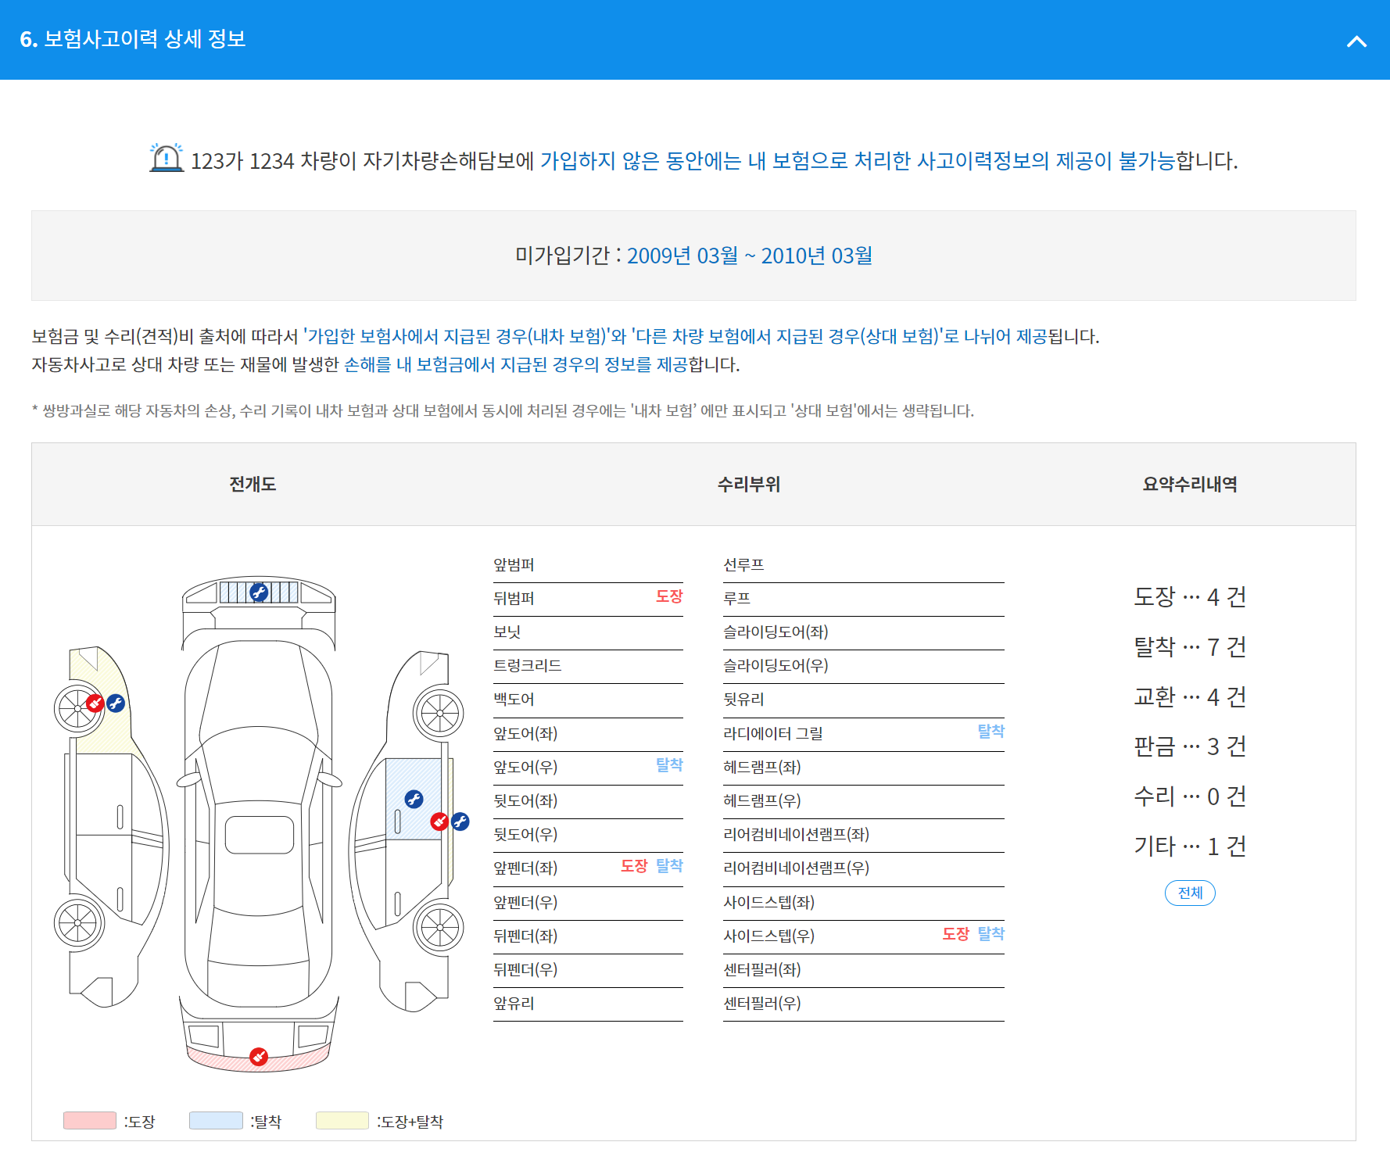Select the red repair marker near the right side step
Image resolution: width=1390 pixels, height=1149 pixels.
439,820
